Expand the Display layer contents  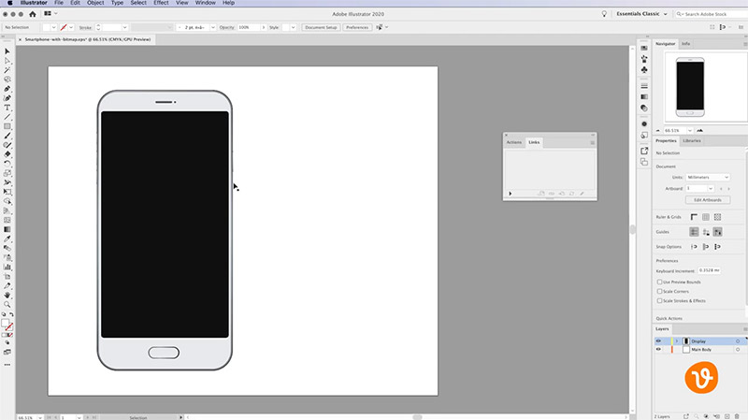click(x=676, y=341)
